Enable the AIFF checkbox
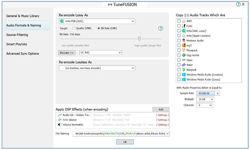 179,21
